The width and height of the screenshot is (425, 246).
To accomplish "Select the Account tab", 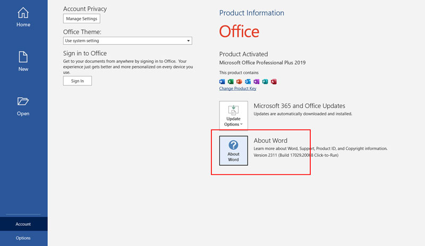I will pos(23,224).
